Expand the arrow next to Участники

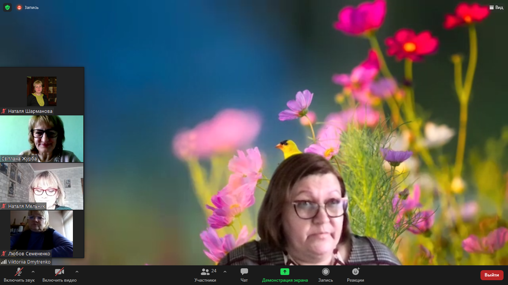pyautogui.click(x=225, y=272)
